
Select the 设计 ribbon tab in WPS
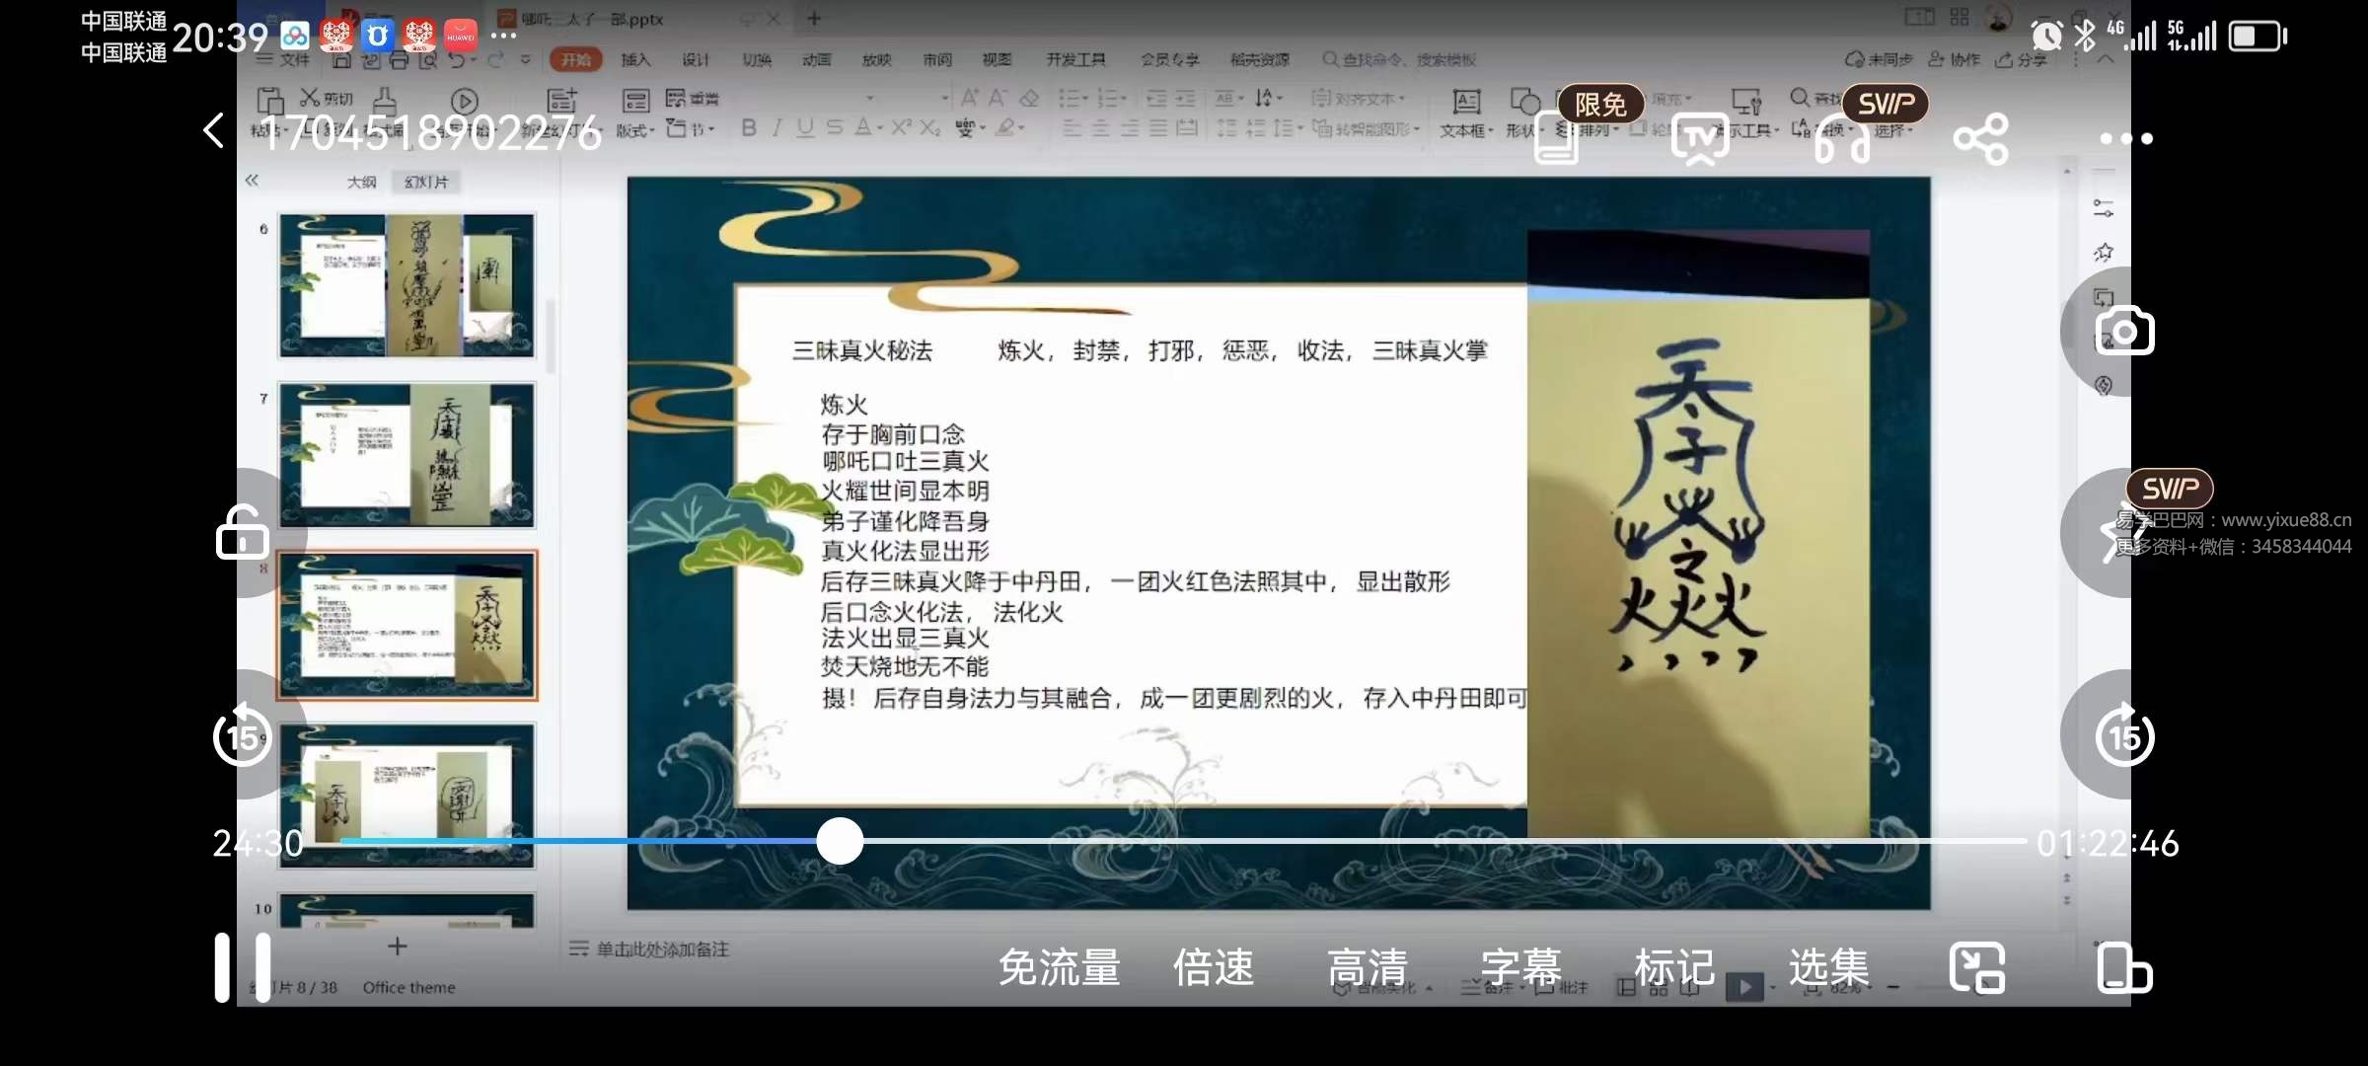(x=696, y=60)
